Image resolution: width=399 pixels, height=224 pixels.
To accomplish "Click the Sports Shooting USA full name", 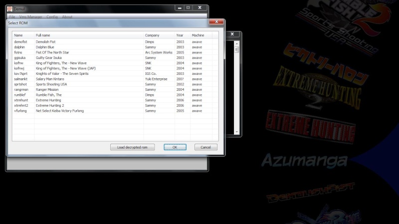I will (x=51, y=84).
